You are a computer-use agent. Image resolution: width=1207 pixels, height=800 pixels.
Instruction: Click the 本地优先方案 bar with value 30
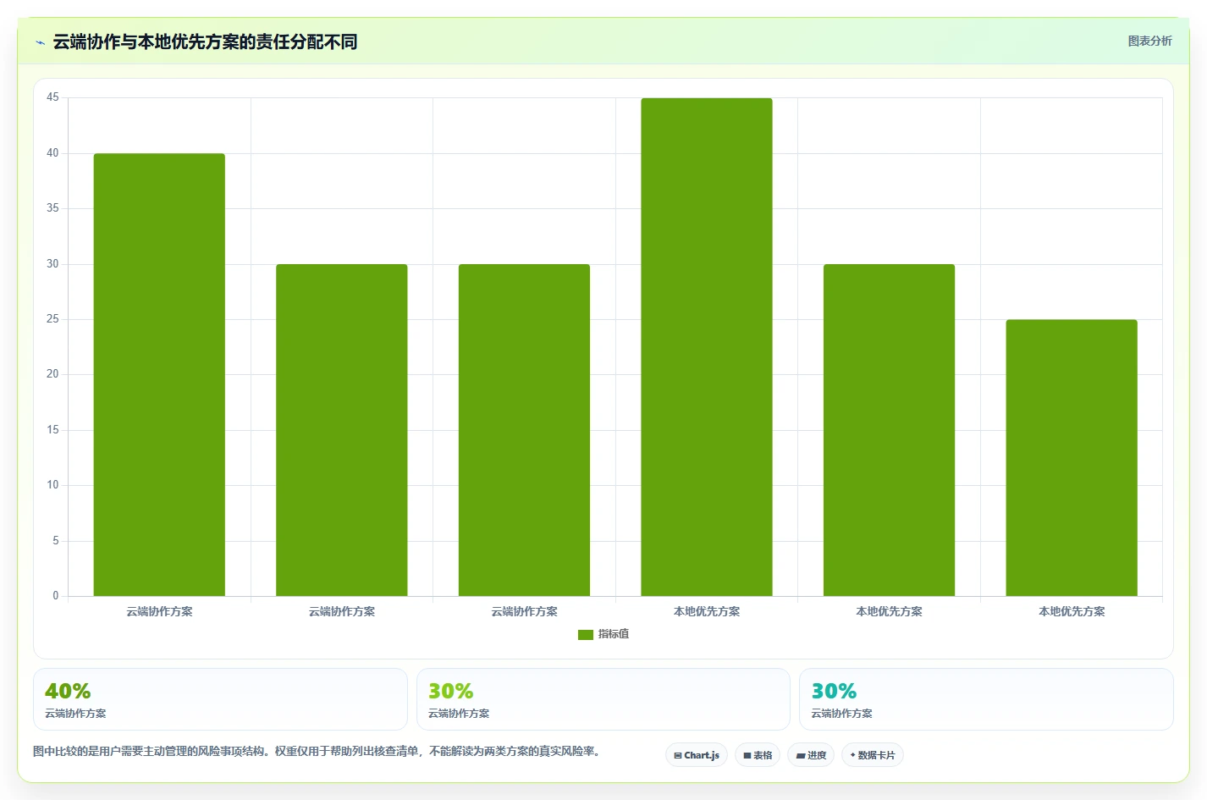pos(889,430)
